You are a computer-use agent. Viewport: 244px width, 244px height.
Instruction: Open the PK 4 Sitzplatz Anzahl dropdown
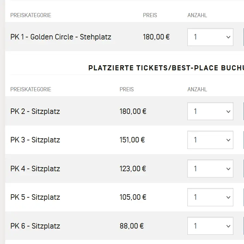pyautogui.click(x=210, y=169)
